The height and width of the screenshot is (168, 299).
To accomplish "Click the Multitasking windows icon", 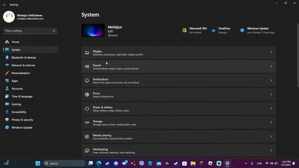I will (x=87, y=150).
